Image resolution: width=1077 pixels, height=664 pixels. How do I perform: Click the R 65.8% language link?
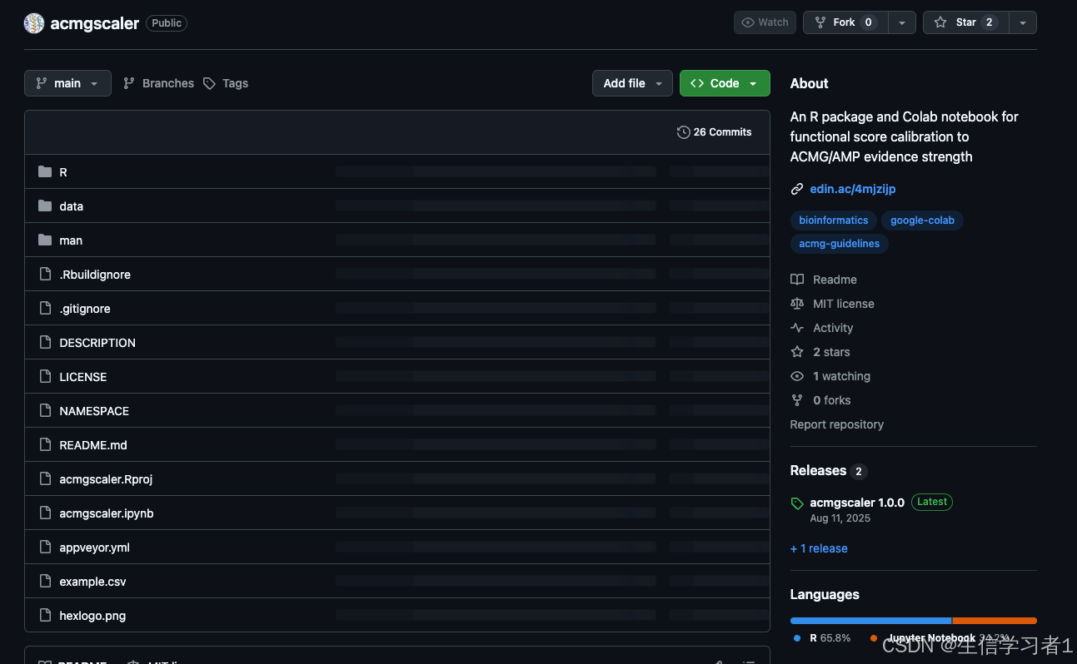[x=822, y=638]
